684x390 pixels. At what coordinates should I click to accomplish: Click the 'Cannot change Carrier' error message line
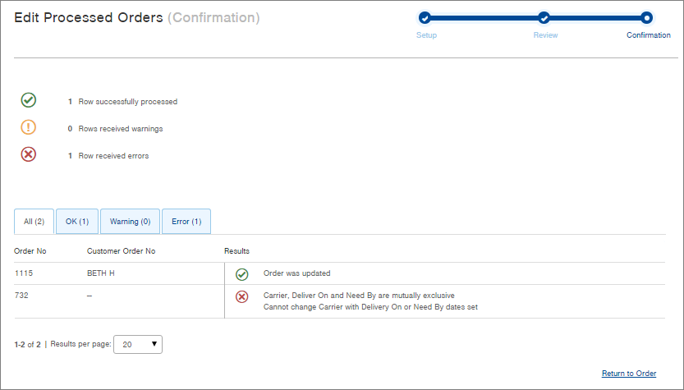370,307
